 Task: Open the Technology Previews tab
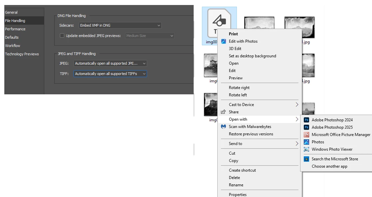coord(24,54)
